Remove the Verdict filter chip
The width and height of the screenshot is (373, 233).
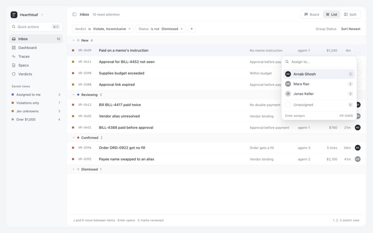tap(130, 29)
